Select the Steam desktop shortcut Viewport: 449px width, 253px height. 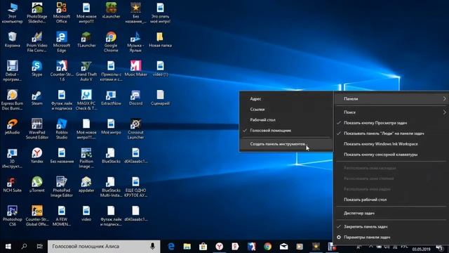click(37, 97)
